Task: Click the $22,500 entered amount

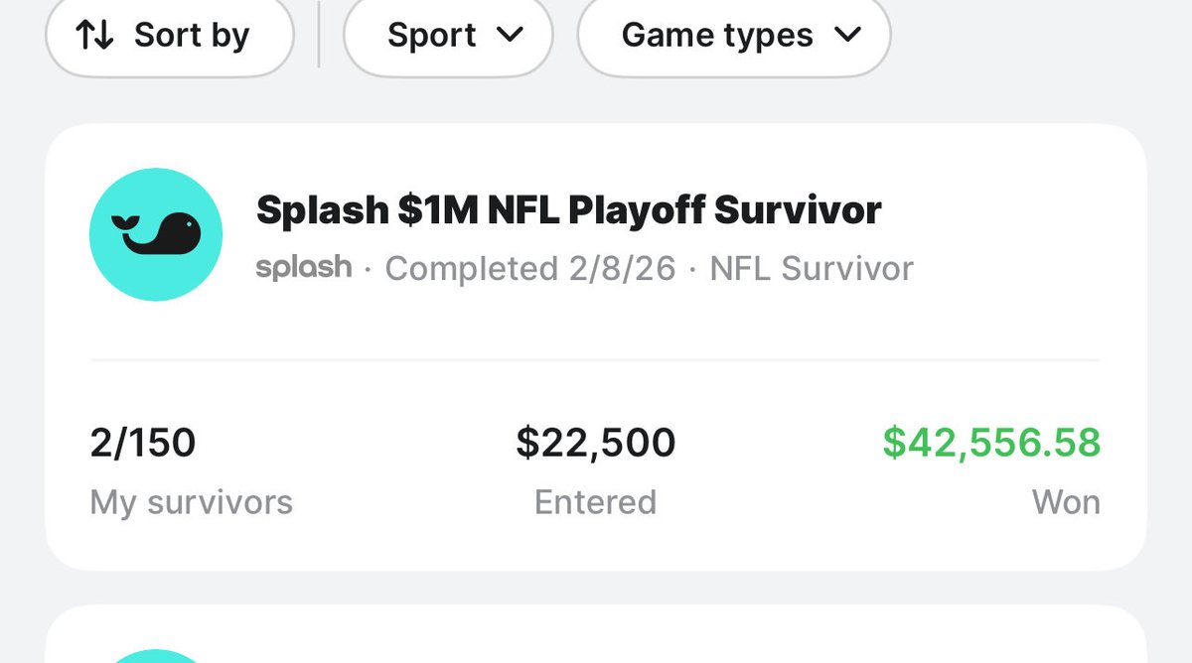Action: click(x=595, y=443)
